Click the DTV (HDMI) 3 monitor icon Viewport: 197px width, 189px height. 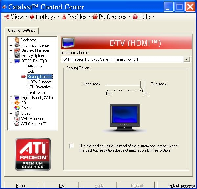click(x=17, y=61)
